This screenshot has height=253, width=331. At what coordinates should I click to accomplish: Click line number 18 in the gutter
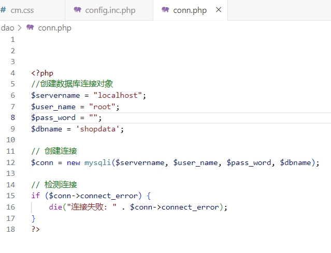click(10, 229)
